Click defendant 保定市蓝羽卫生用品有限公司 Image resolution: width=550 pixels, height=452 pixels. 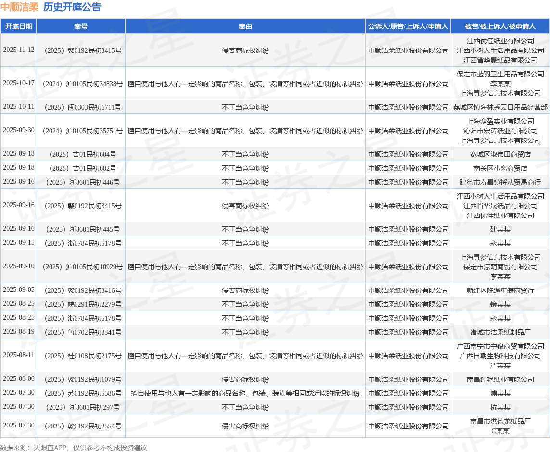(500, 74)
